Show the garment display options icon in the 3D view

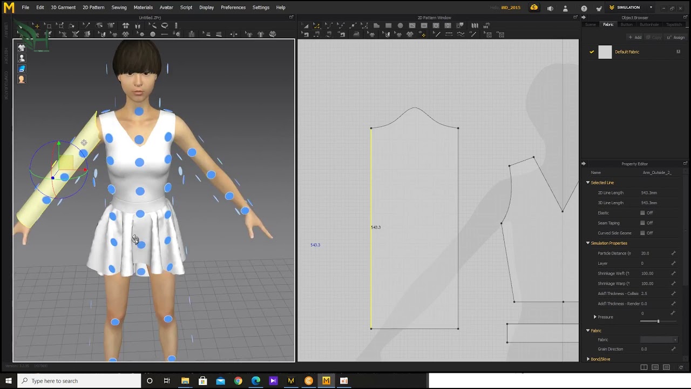22,48
